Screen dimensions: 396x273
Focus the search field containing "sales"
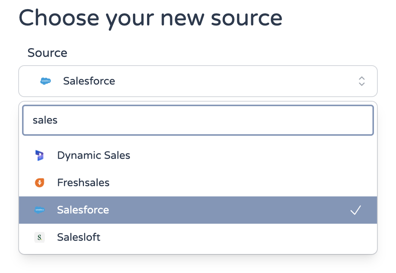[x=198, y=120]
